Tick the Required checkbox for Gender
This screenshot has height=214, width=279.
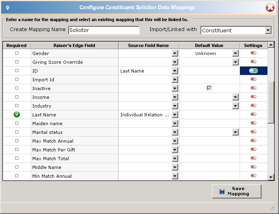click(17, 53)
